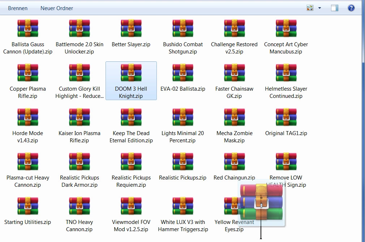Select Concept Art Cyber Mancubus.zip archive icon
365x242 pixels.
tap(286, 29)
